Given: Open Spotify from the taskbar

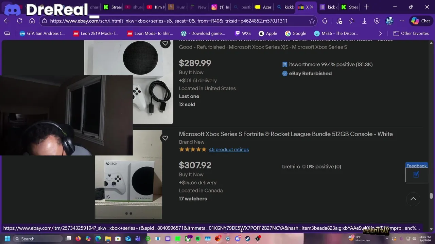Looking at the screenshot, I should (198, 239).
